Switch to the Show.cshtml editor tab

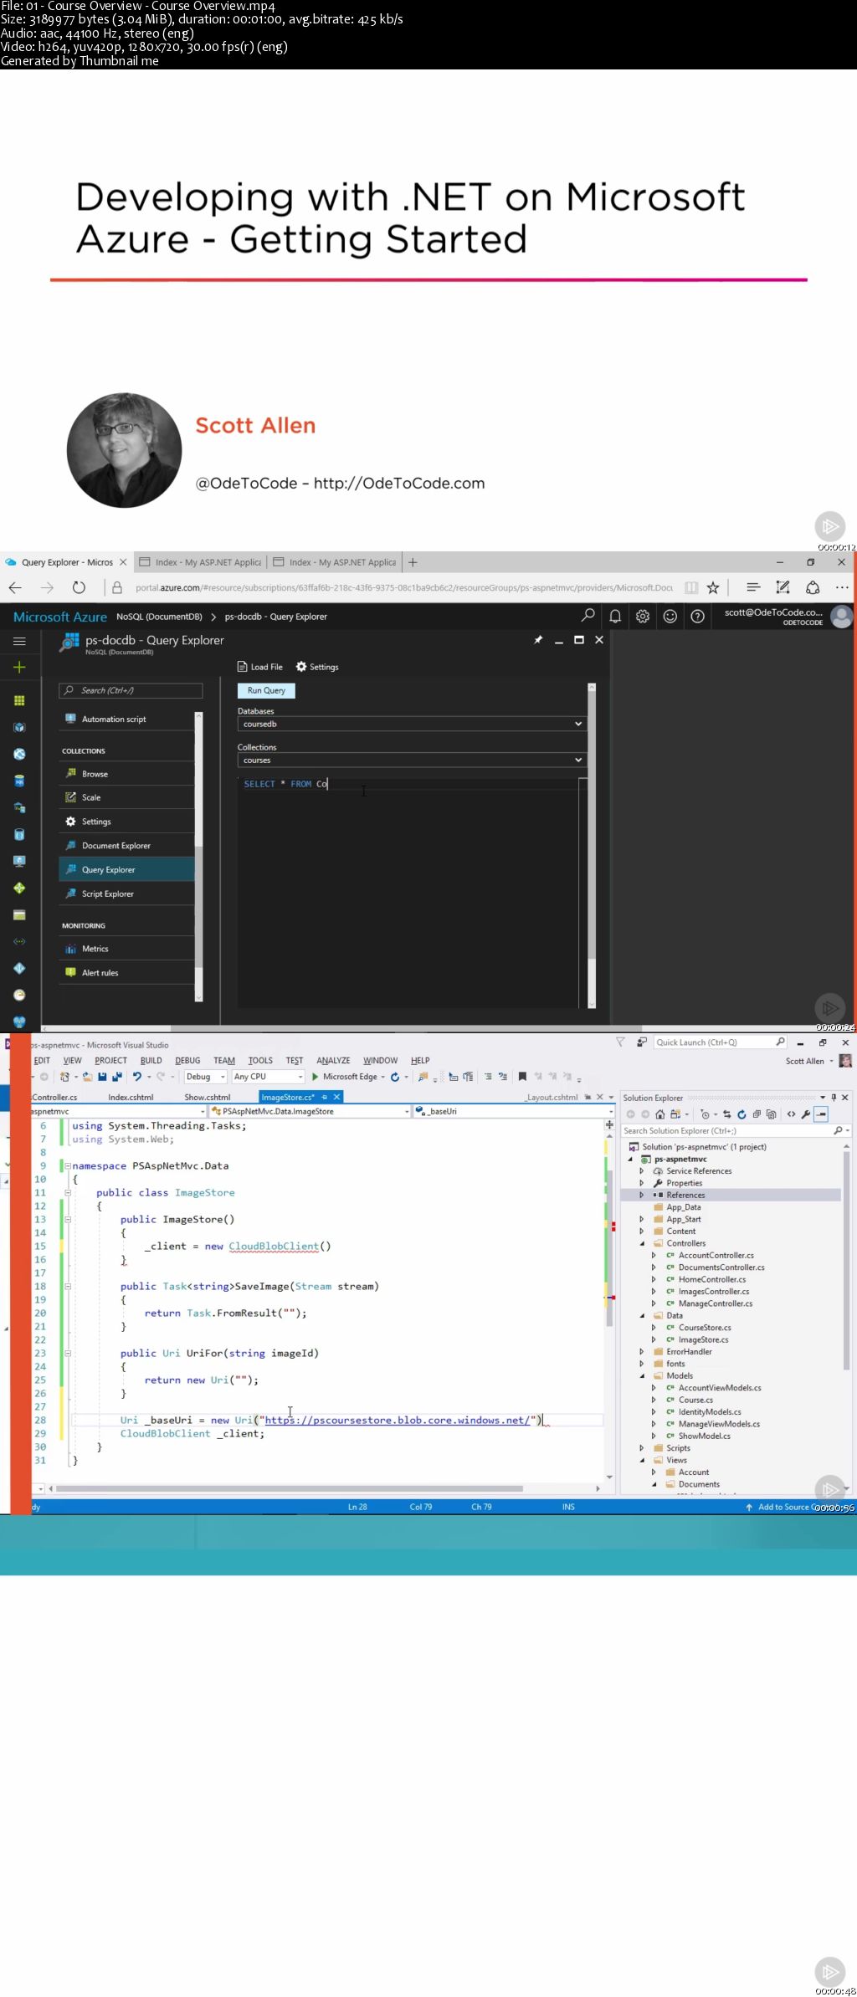[208, 1097]
